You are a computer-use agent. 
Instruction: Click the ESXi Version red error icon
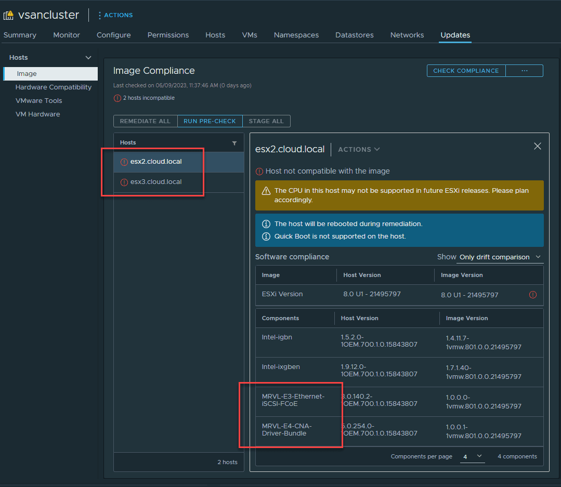pyautogui.click(x=532, y=295)
